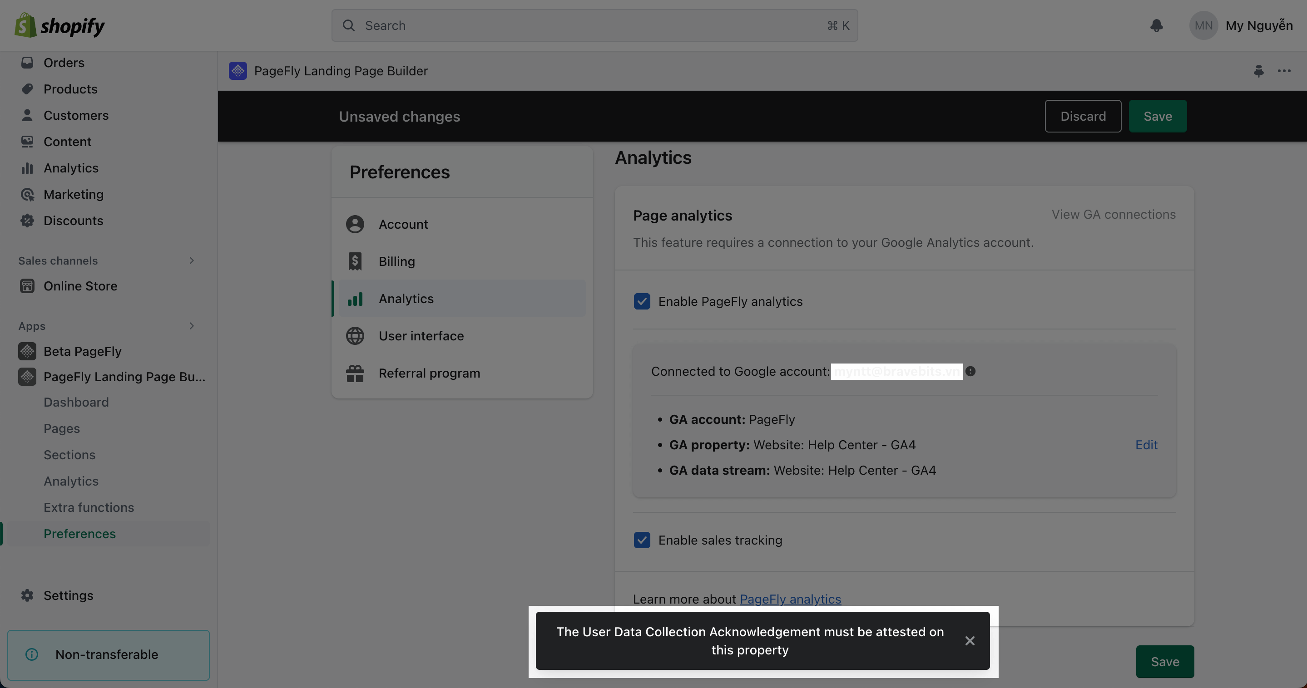Click the Customers person icon

coord(27,115)
